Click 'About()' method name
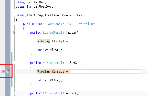 pyautogui.click(x=72, y=93)
